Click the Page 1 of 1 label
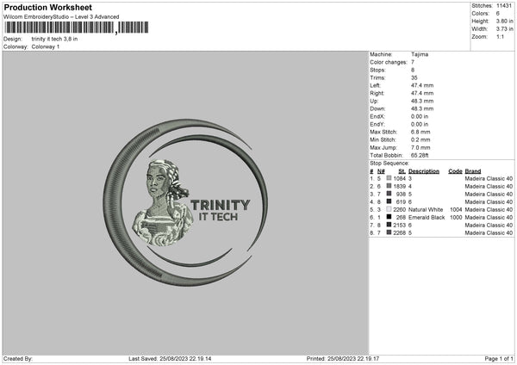Viewport: 517px width, 365px height. coord(499,358)
